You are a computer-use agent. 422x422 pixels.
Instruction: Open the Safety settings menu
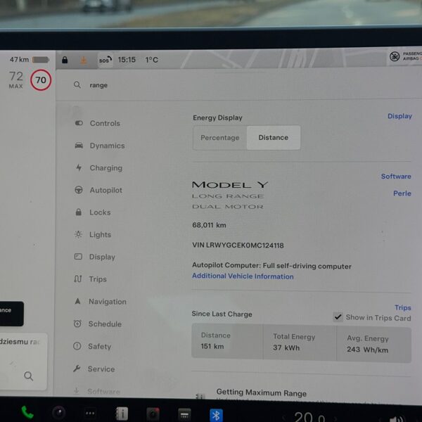tap(92, 346)
